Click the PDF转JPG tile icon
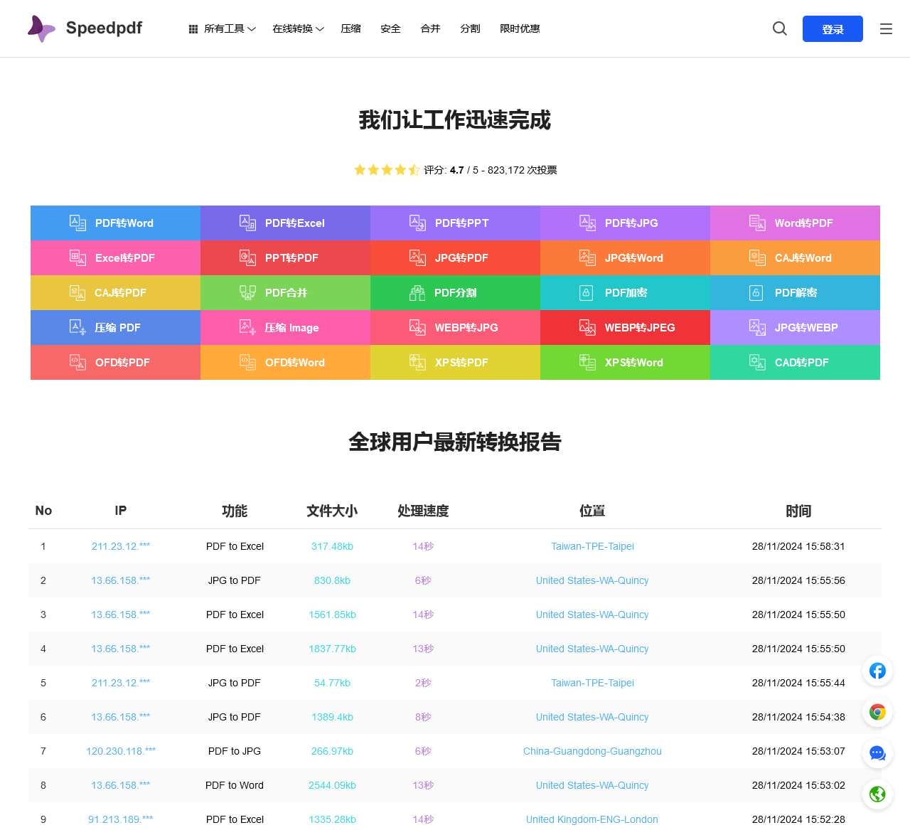 click(x=587, y=223)
